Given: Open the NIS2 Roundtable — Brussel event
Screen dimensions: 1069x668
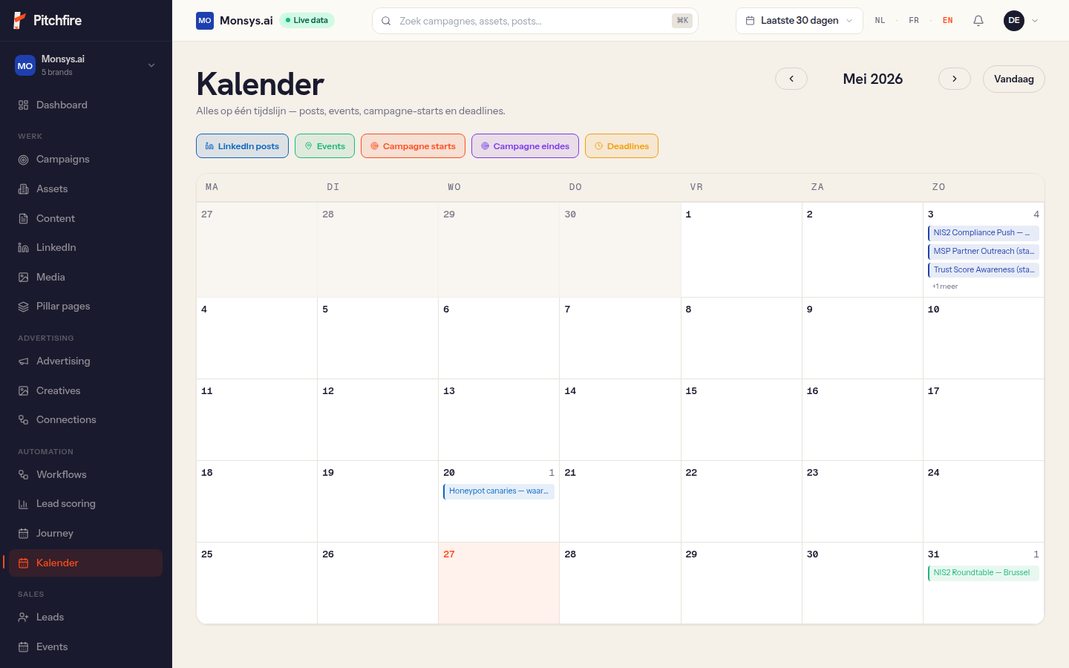Looking at the screenshot, I should pos(984,573).
